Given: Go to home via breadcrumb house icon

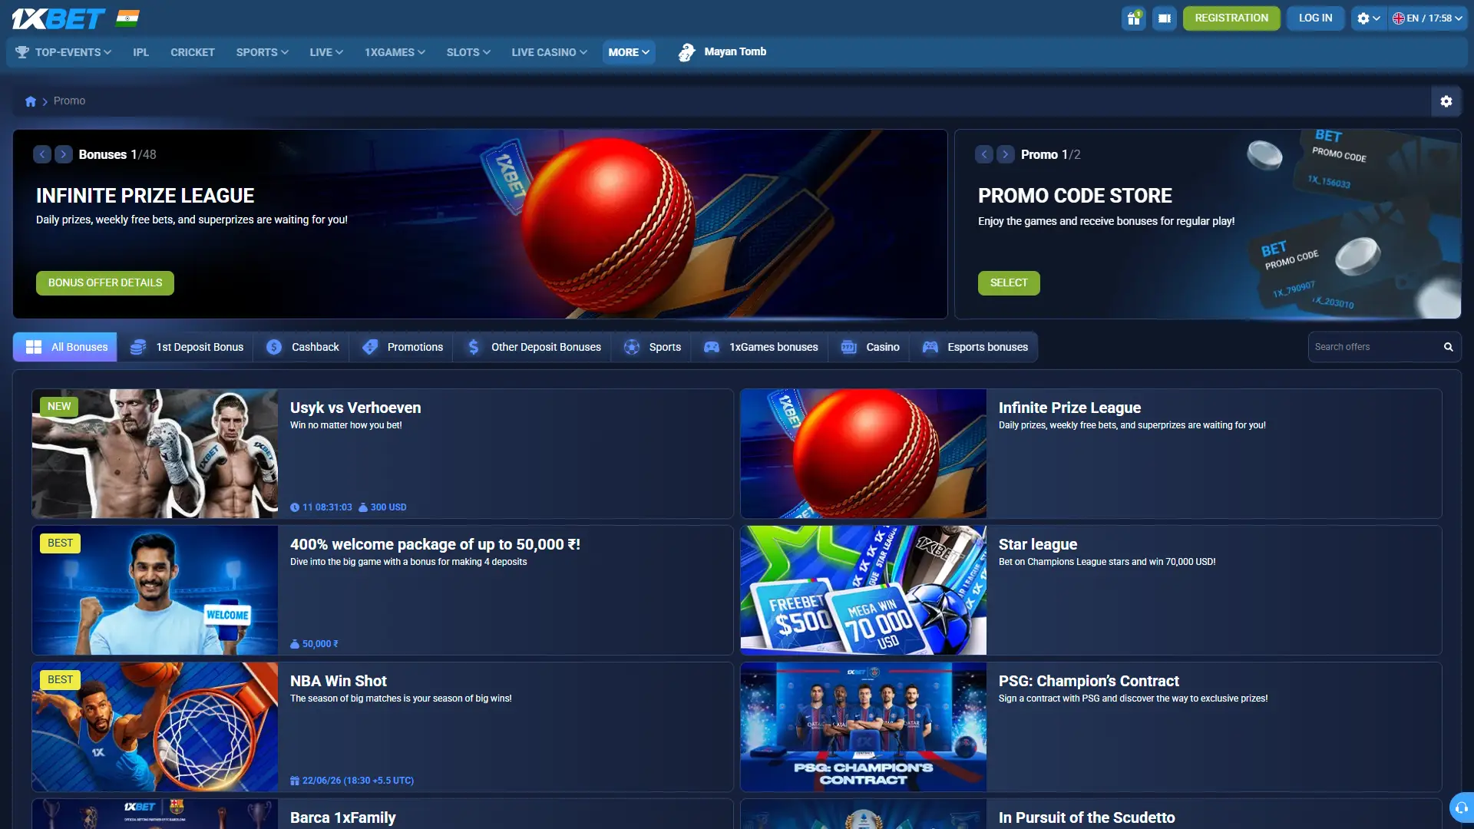Looking at the screenshot, I should coord(31,101).
